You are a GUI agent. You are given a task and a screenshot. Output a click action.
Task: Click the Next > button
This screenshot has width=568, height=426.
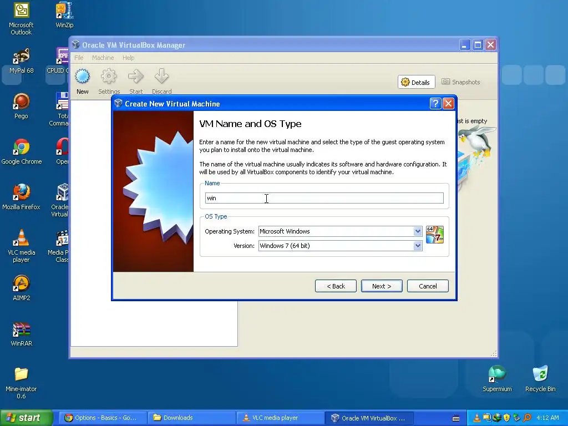coord(382,286)
